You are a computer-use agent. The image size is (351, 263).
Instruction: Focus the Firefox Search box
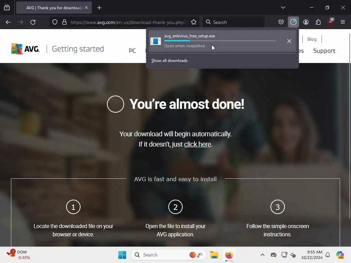234,22
